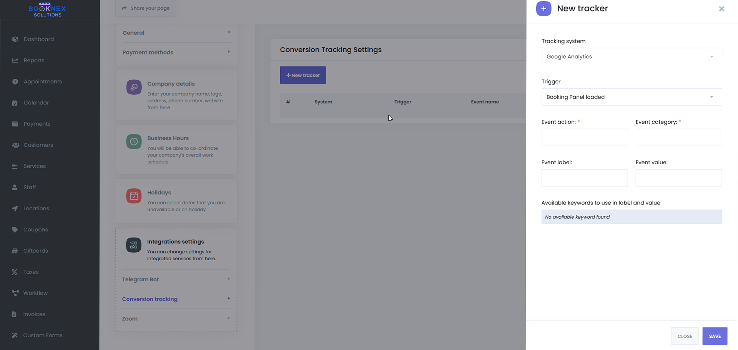Viewport: 738px width, 350px height.
Task: Open the Appointments section
Action: point(15,81)
